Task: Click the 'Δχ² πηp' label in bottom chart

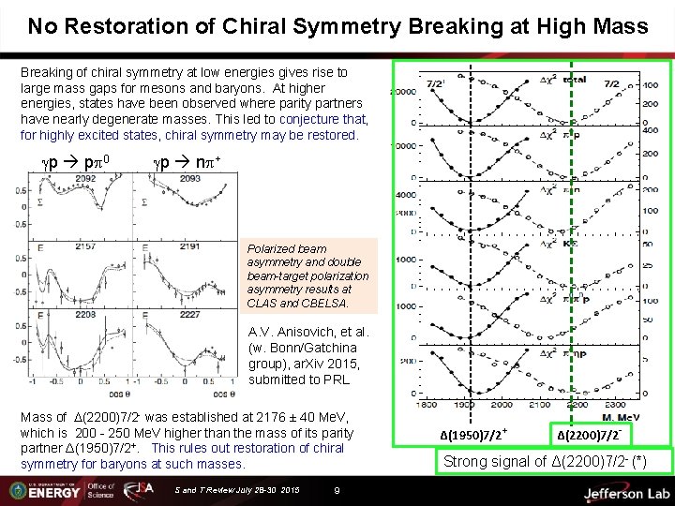Action: [563, 353]
